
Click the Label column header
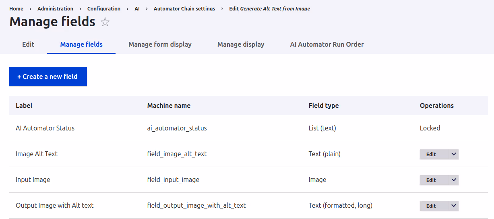tap(24, 105)
